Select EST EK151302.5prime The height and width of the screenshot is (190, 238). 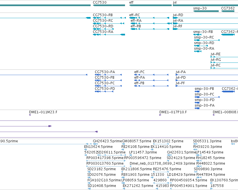click(x=161, y=144)
